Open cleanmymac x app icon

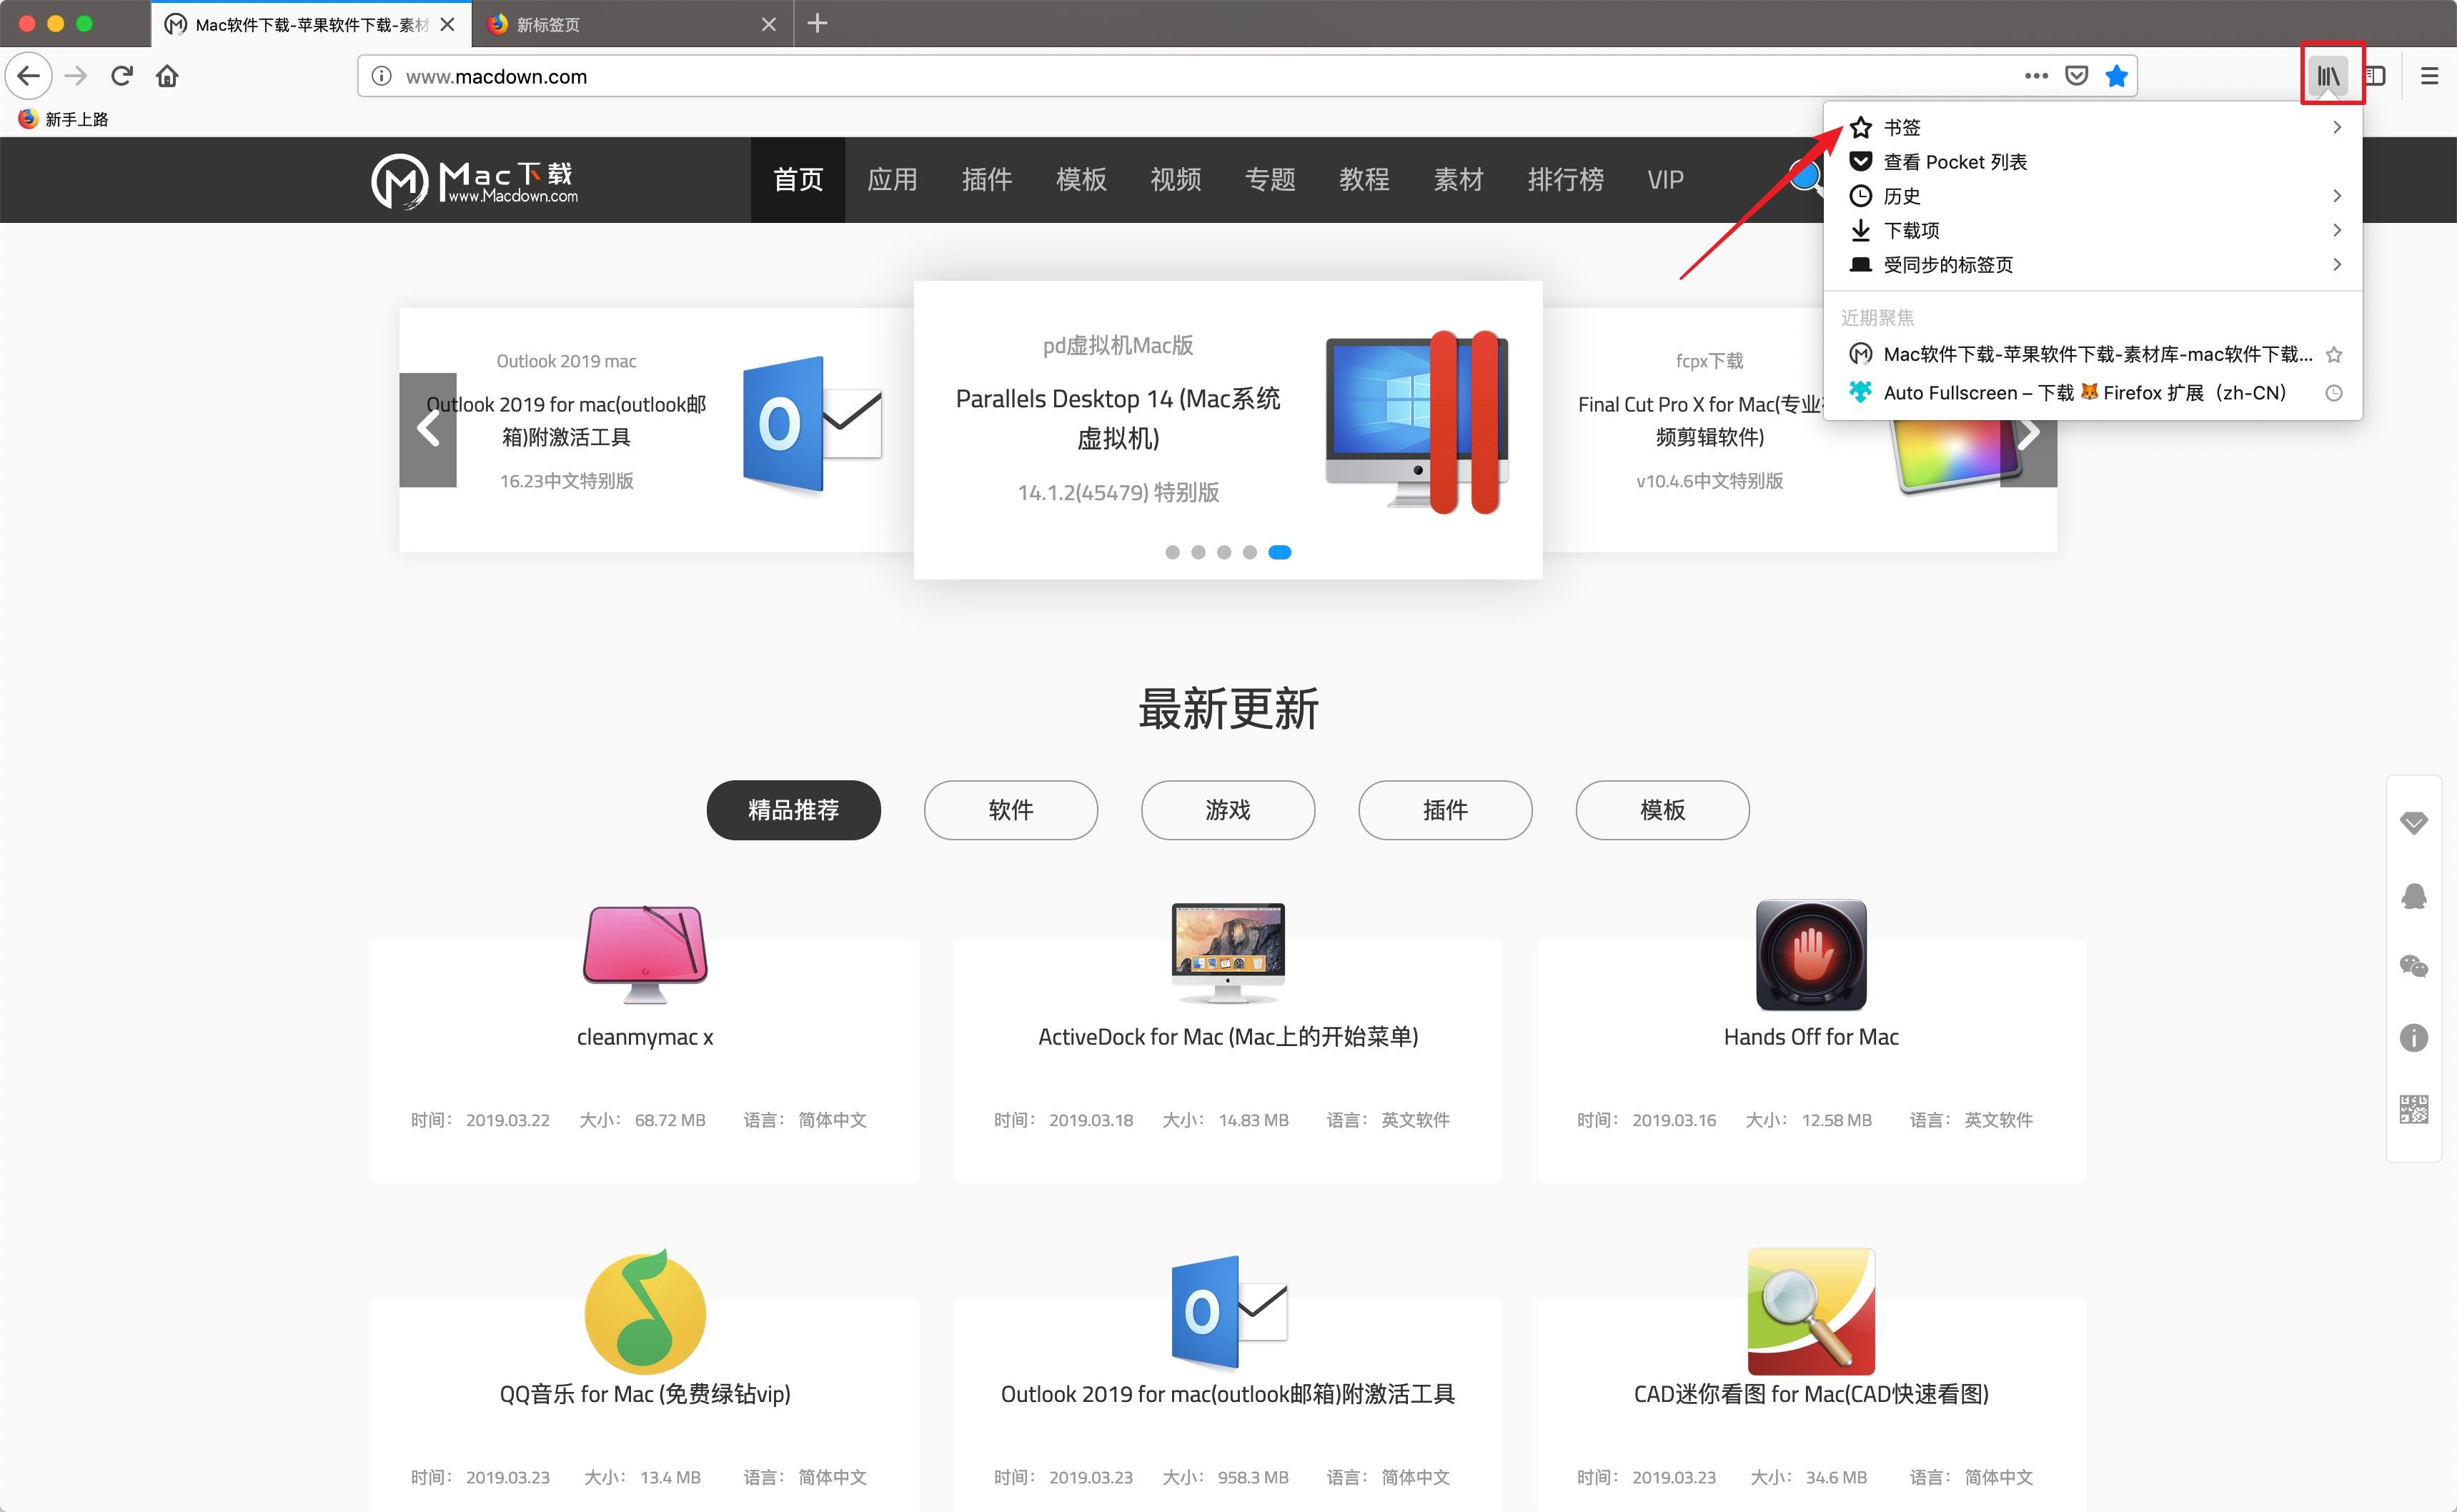point(645,954)
